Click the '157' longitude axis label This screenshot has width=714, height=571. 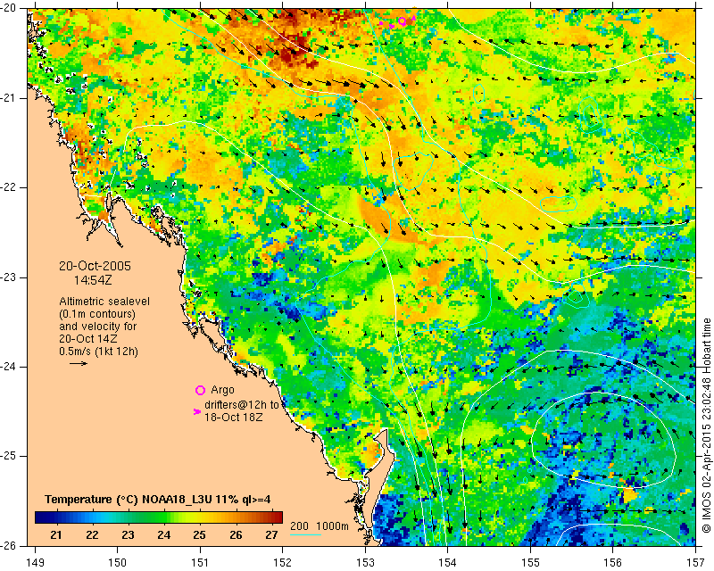[x=696, y=563]
